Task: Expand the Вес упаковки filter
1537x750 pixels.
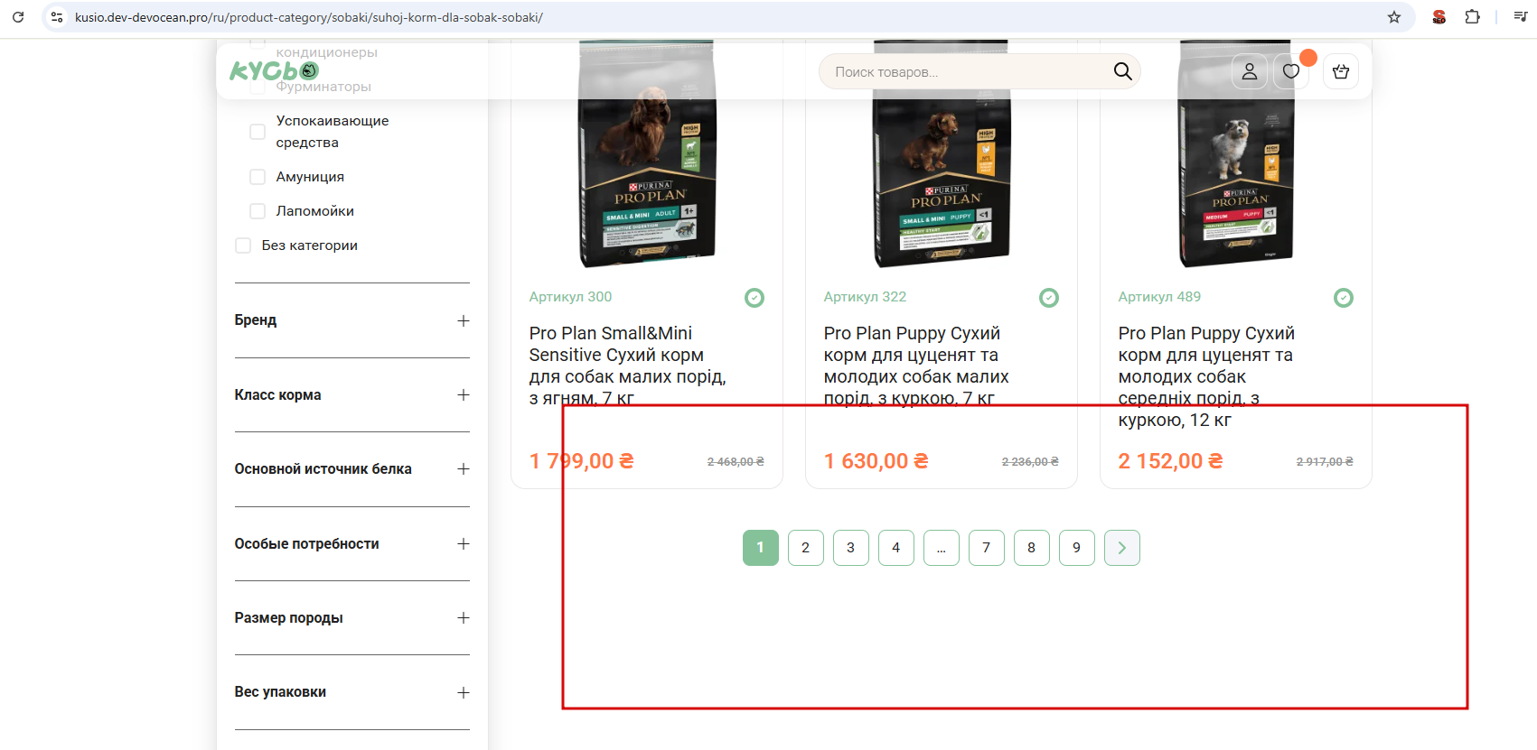Action: [352, 692]
